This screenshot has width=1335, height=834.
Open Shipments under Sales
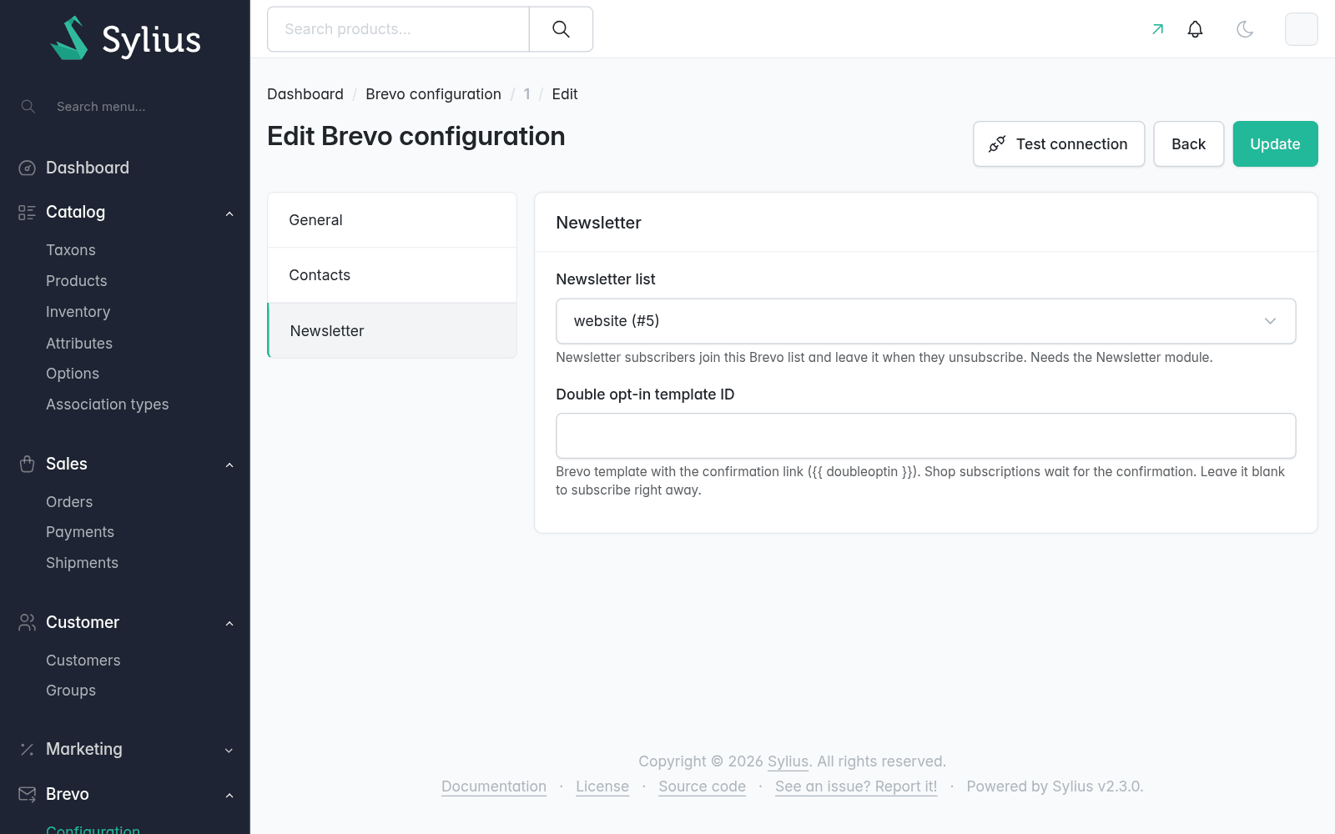tap(82, 563)
